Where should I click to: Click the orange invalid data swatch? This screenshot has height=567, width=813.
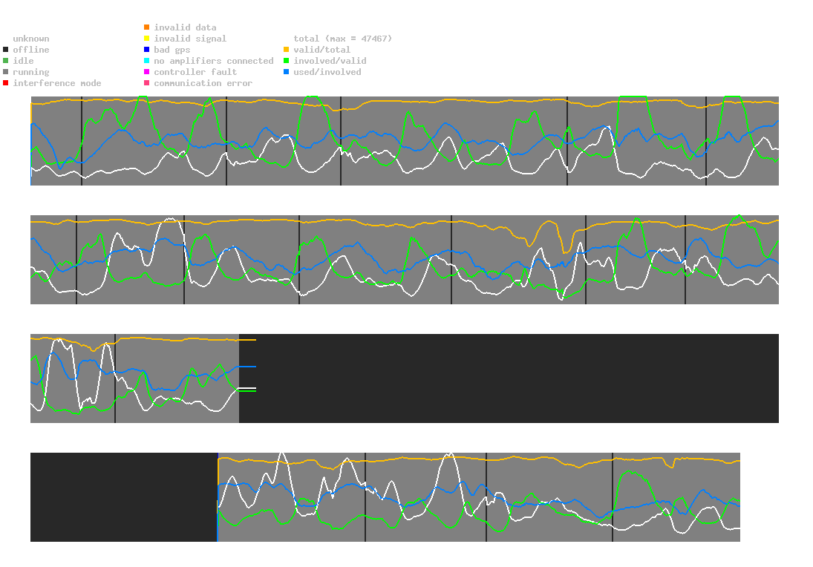[147, 27]
